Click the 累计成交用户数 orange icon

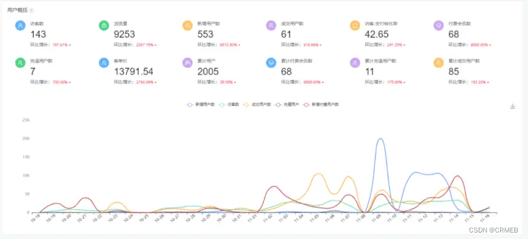click(x=438, y=63)
